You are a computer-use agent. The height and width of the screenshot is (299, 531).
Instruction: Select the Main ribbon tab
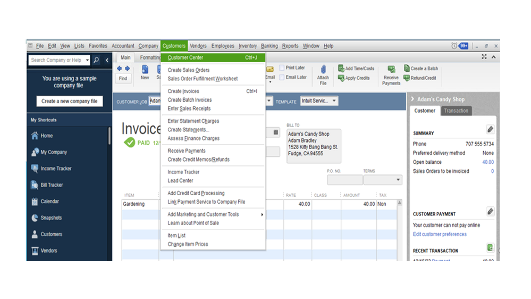point(125,57)
